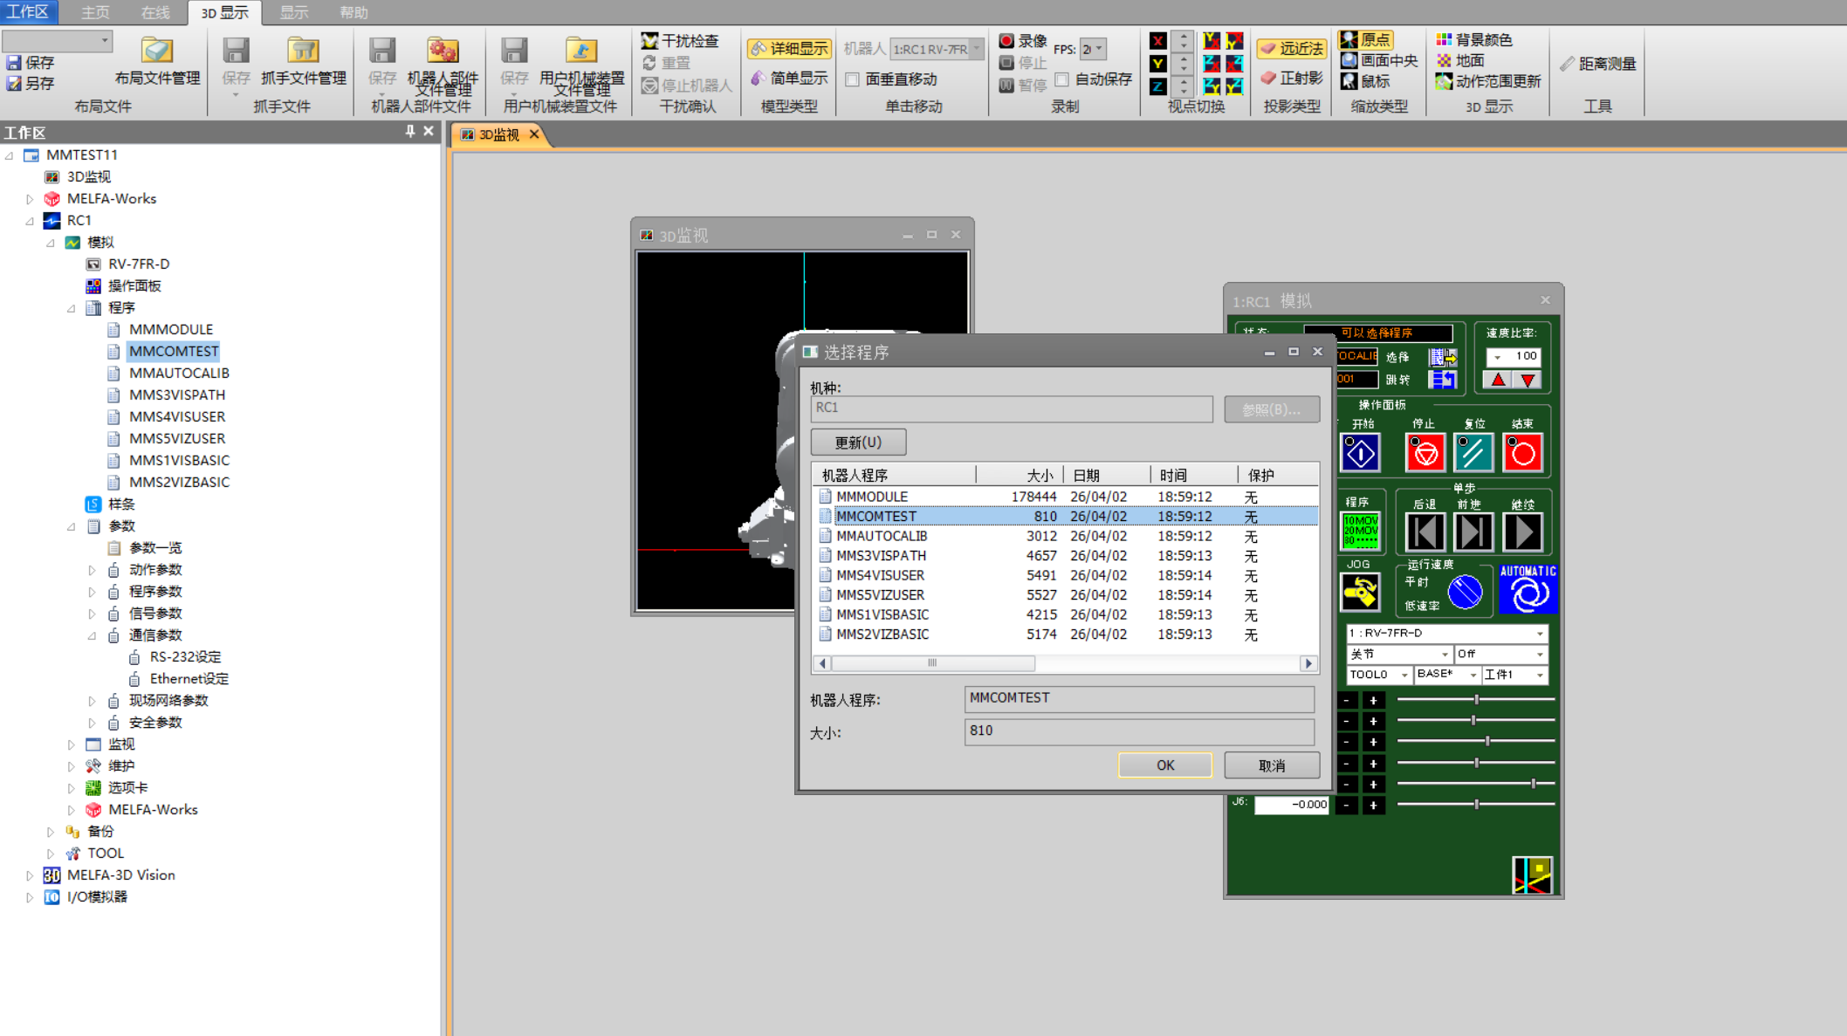Expand the motion parameters tree node
The height and width of the screenshot is (1036, 1847).
click(93, 570)
